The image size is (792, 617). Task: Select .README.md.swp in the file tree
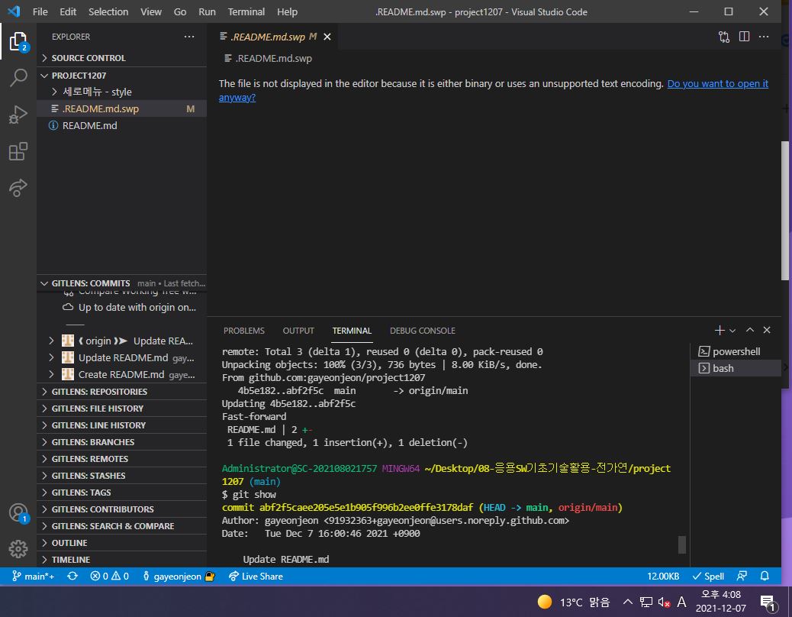(x=122, y=108)
